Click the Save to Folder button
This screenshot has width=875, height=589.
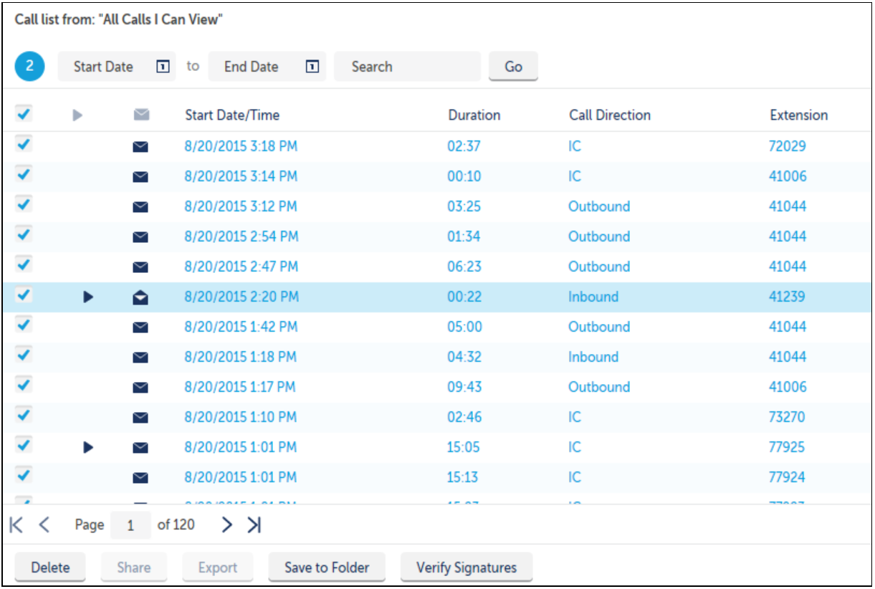[327, 568]
